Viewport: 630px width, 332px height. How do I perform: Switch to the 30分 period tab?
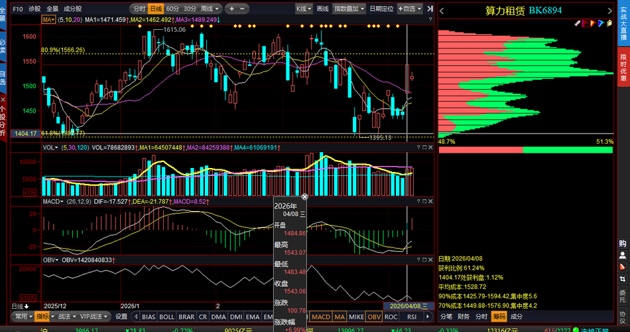190,9
